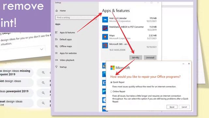The width and height of the screenshot is (209, 118).
Task: Open Video playback settings page
Action: click(x=67, y=60)
